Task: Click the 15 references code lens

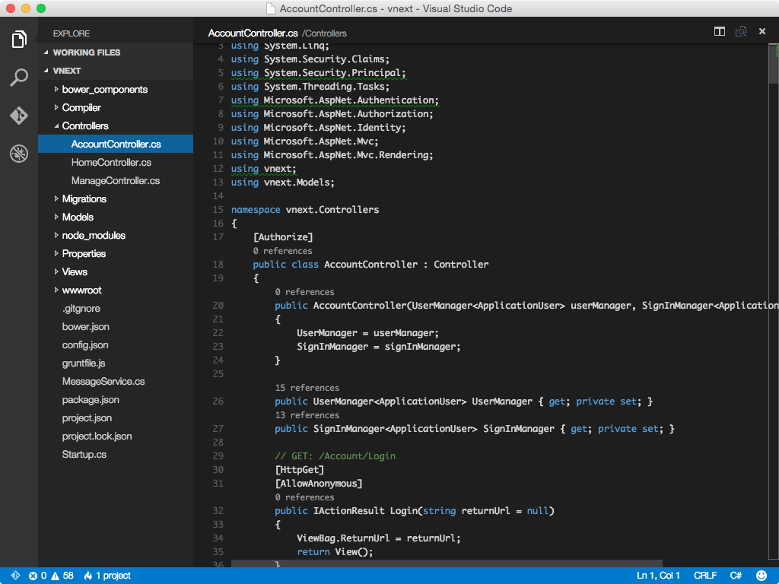Action: pyautogui.click(x=307, y=388)
